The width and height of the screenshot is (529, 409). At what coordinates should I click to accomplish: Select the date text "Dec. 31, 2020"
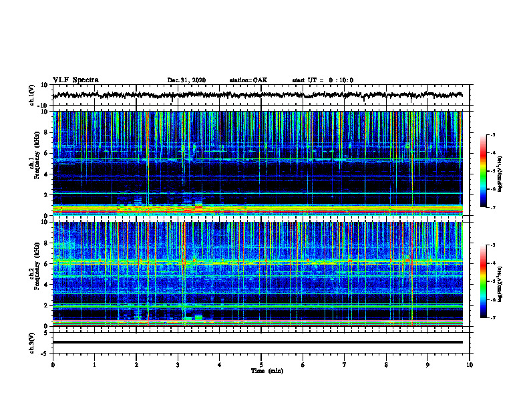coord(186,80)
